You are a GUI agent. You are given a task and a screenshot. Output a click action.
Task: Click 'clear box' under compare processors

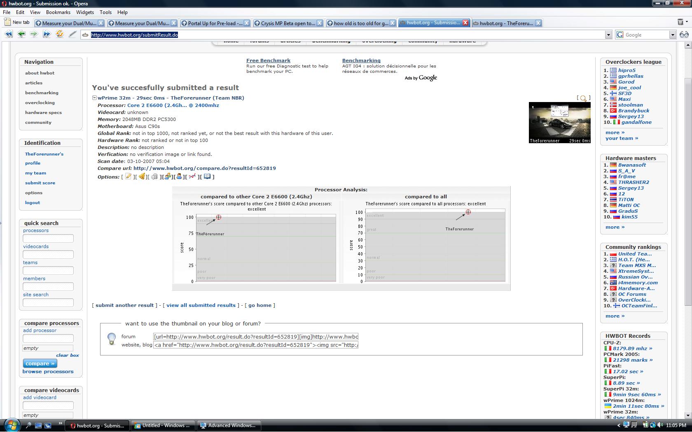[68, 355]
